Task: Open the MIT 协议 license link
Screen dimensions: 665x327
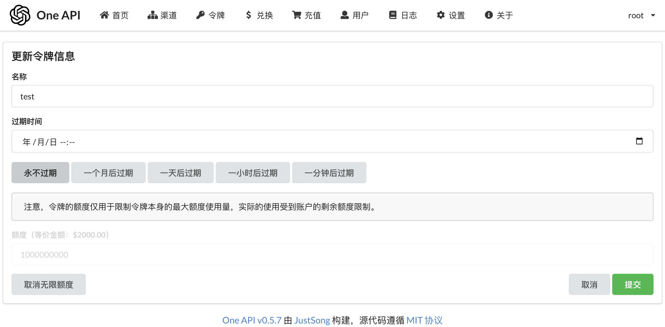Action: tap(424, 320)
